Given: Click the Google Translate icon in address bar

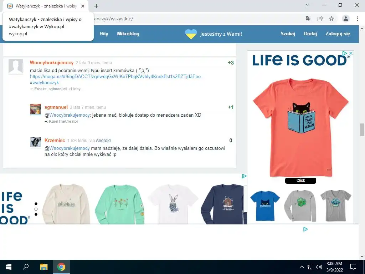Looking at the screenshot, I should tap(308, 19).
